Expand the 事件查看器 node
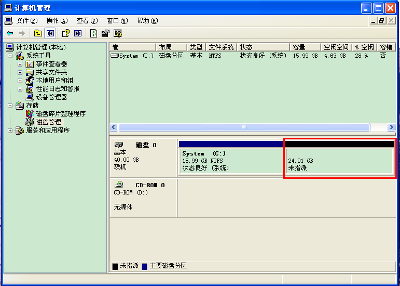The image size is (400, 286). click(x=20, y=64)
